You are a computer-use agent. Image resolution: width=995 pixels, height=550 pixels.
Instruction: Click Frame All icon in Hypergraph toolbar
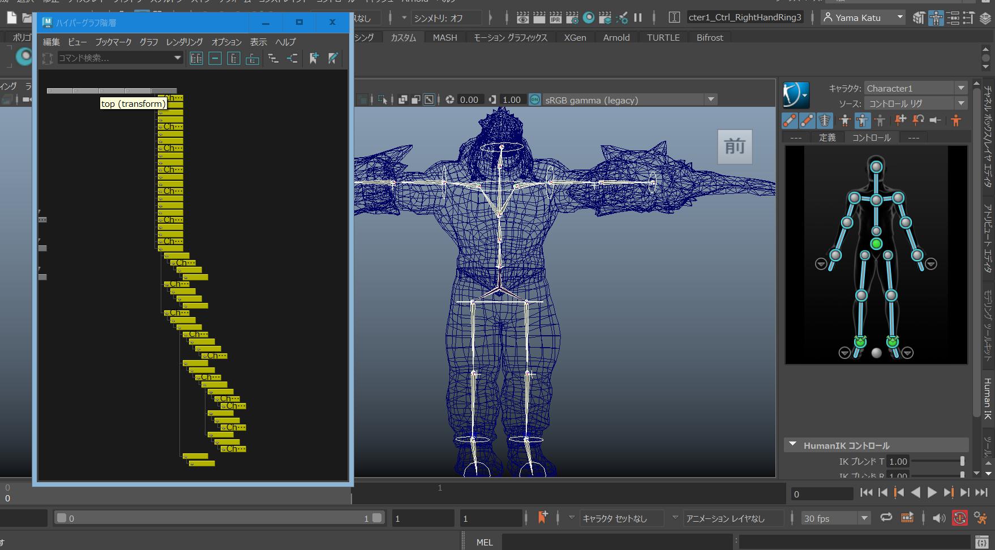[196, 58]
